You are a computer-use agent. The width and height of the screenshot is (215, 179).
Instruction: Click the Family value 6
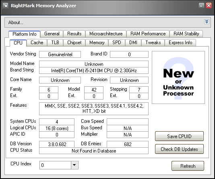(x=49, y=89)
